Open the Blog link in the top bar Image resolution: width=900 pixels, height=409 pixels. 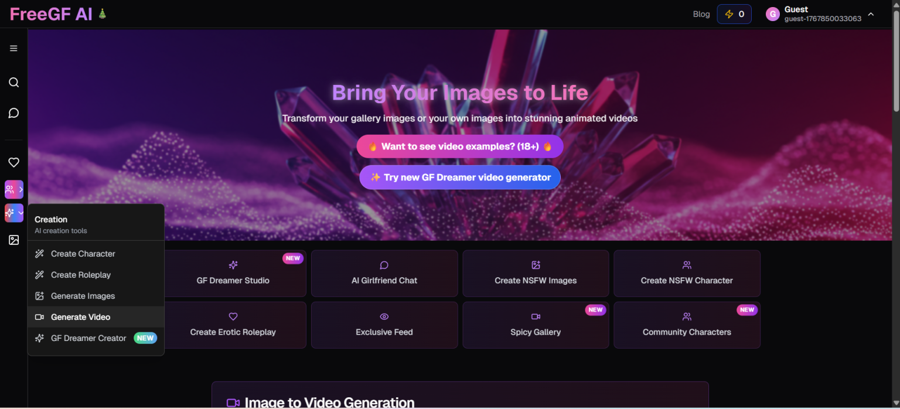701,13
